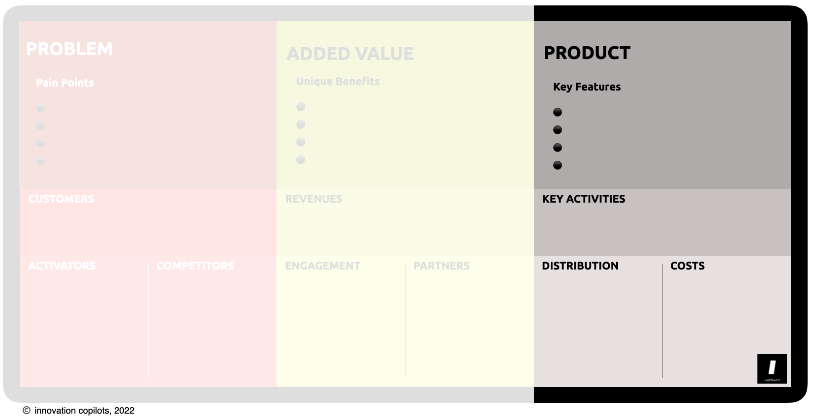Click the CUSTOMERS section label

coord(61,199)
